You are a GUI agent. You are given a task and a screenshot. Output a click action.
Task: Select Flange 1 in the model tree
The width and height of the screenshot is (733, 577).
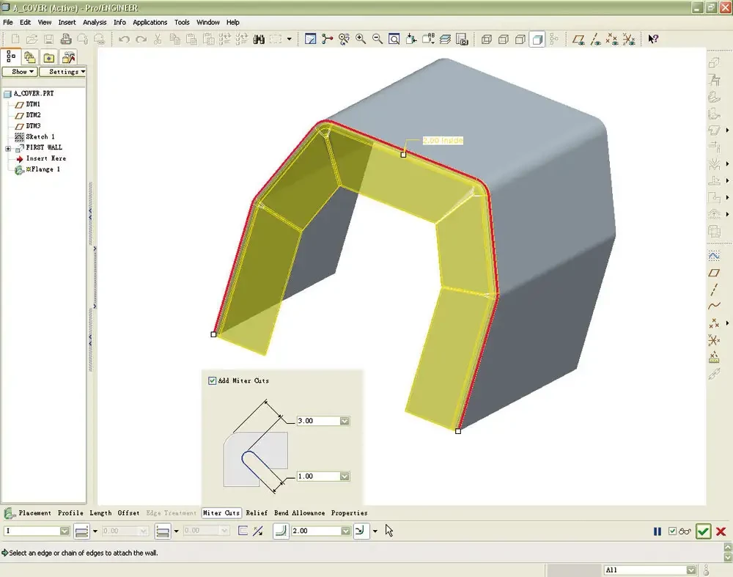pyautogui.click(x=43, y=169)
